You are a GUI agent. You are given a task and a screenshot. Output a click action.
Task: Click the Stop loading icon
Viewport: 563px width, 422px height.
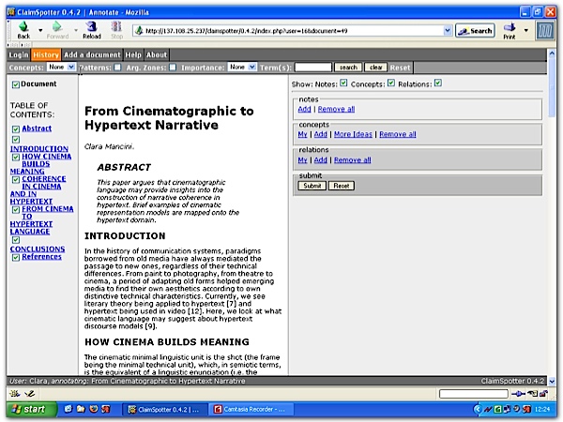116,26
